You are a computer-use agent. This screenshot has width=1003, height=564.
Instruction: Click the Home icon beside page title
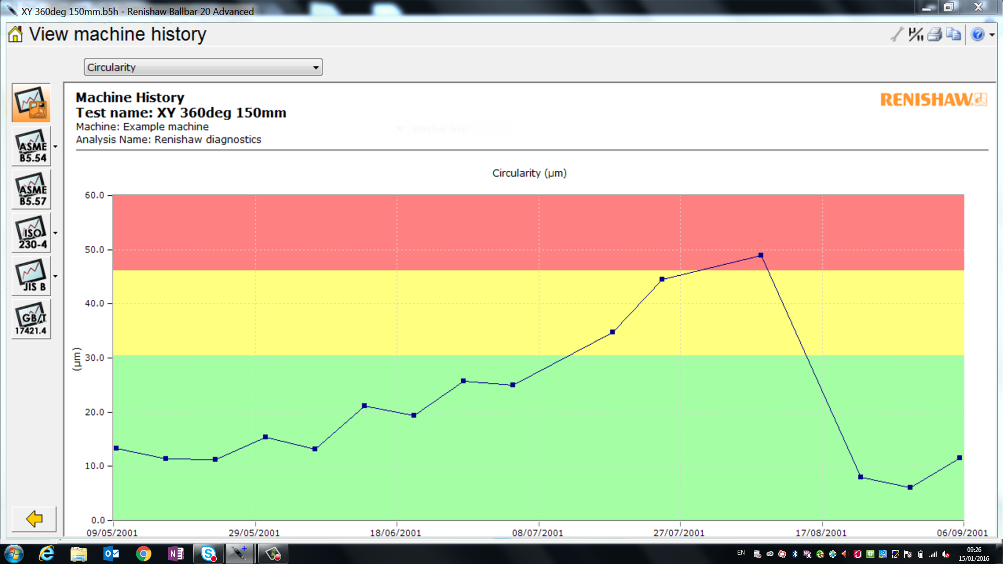coord(15,34)
